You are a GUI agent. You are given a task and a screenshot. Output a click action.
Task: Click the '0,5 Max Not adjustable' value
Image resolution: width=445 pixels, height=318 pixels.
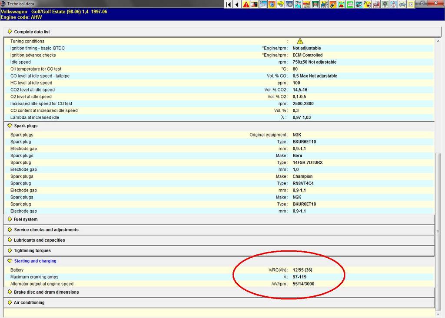point(315,76)
